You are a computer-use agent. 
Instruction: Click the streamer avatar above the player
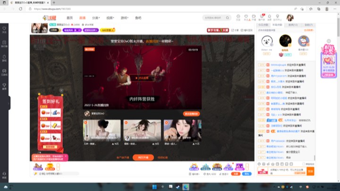[x=40, y=28]
